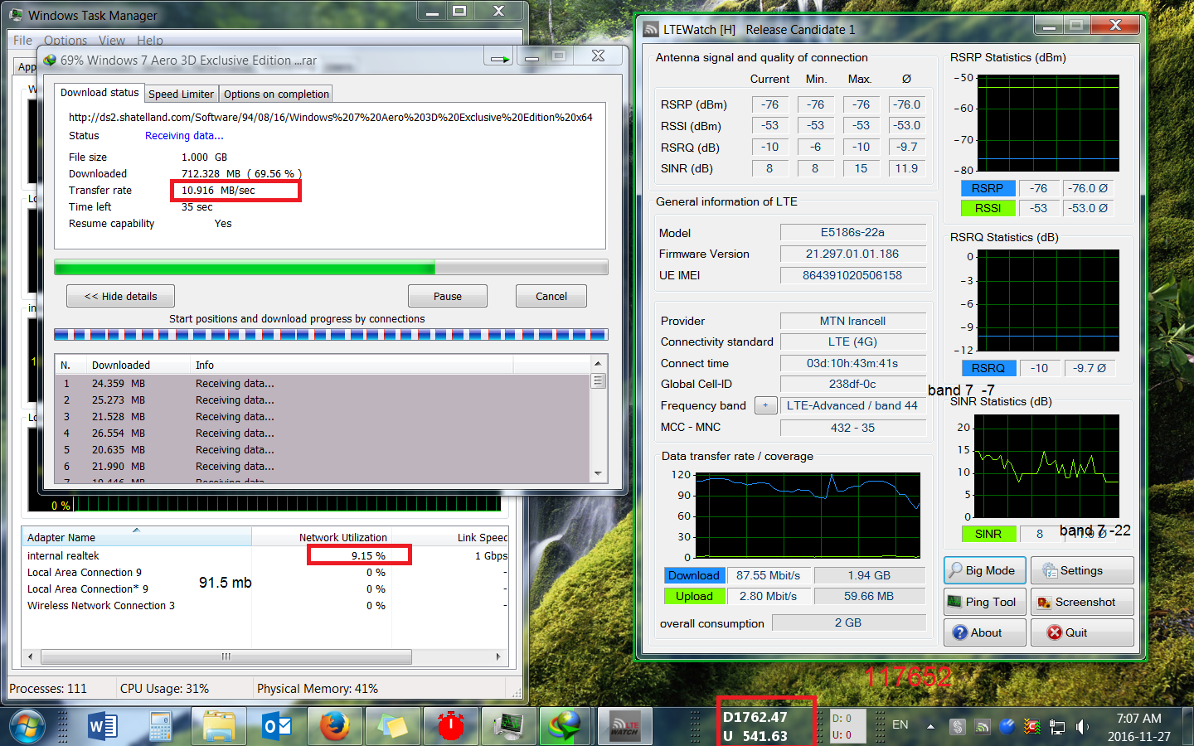The width and height of the screenshot is (1194, 746).
Task: Switch LTEWatch to Big Mode
Action: tap(985, 570)
